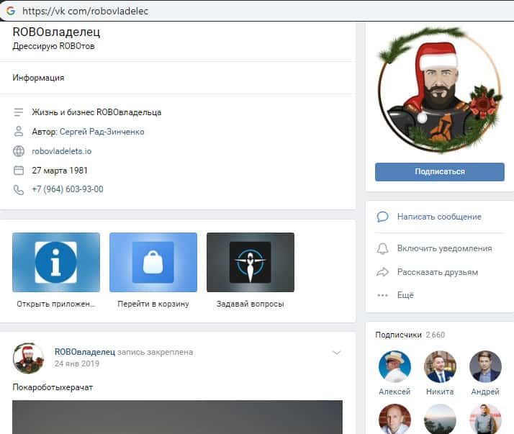Screen dimensions: 514x434
Task: Open subscriber Никита's avatar
Action: [440, 366]
